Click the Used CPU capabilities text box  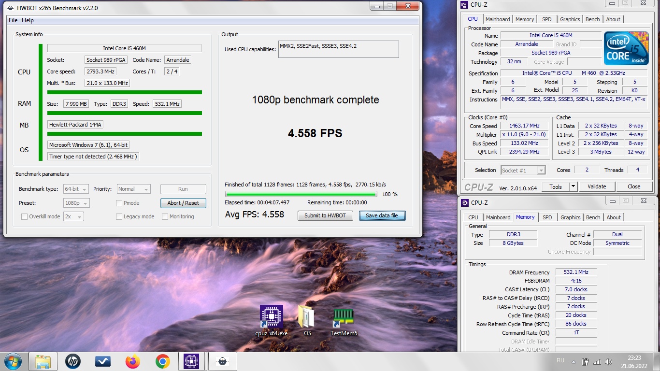(339, 49)
